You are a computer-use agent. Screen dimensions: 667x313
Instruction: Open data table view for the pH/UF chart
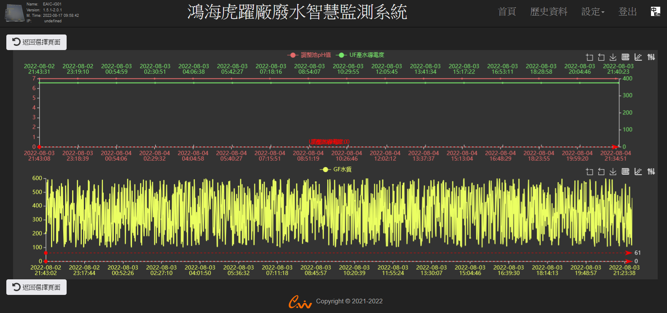point(625,57)
